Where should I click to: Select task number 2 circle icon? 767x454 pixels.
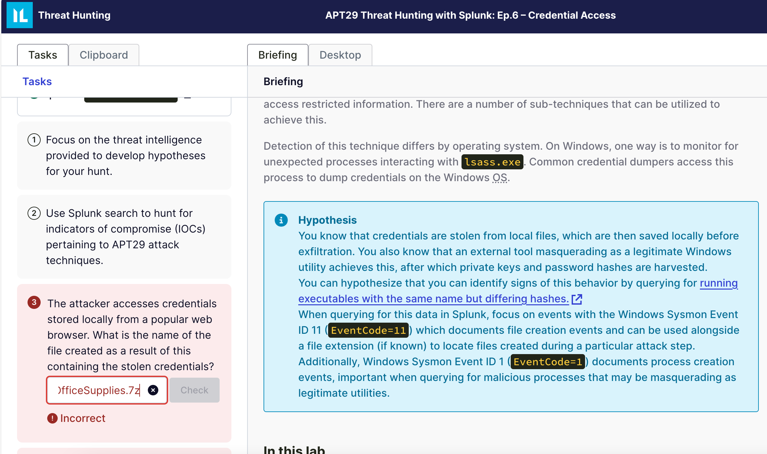click(x=34, y=213)
